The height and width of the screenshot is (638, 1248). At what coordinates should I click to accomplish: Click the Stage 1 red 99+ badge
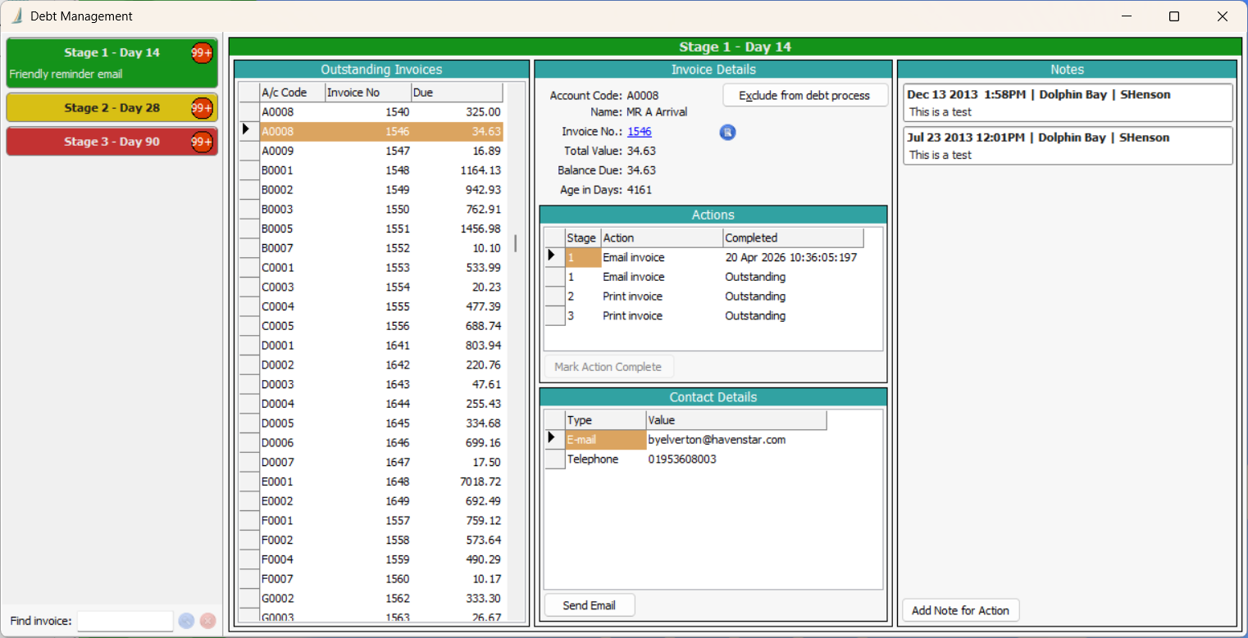pos(202,52)
